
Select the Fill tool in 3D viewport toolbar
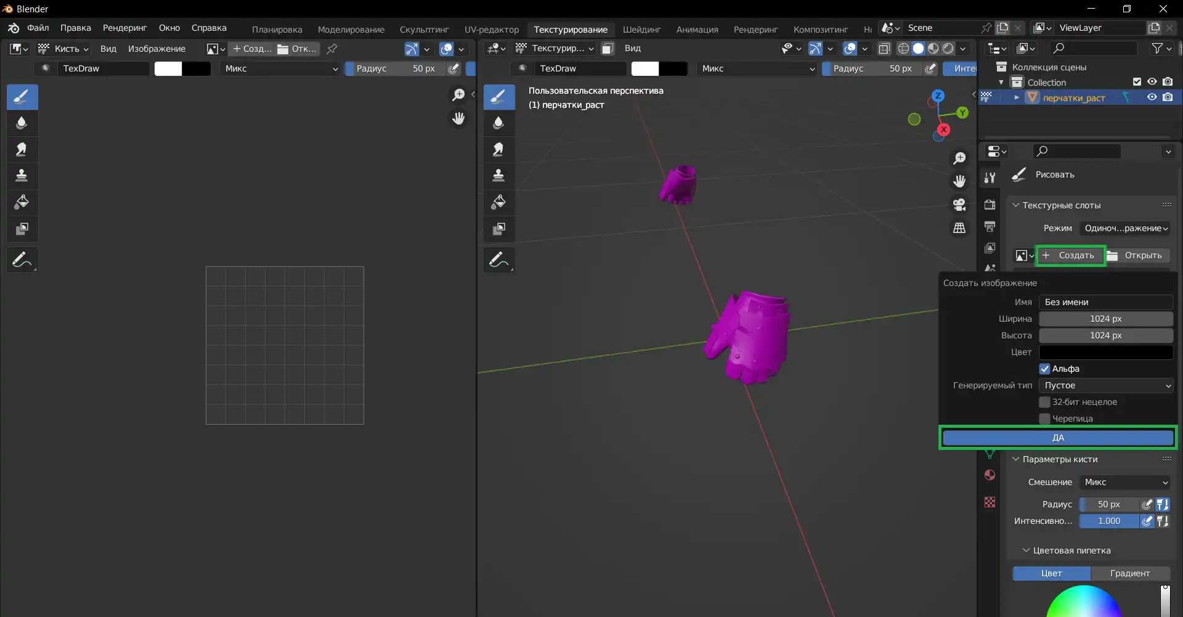[498, 202]
